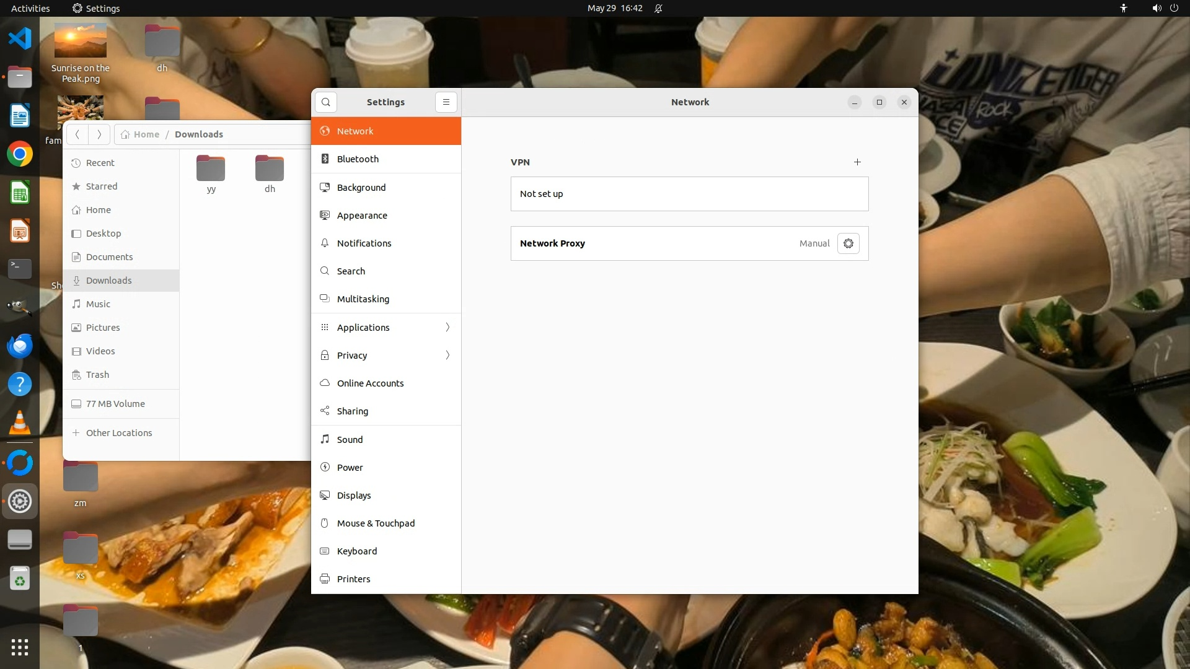Image resolution: width=1190 pixels, height=669 pixels.
Task: Go back in Files navigation
Action: pyautogui.click(x=77, y=134)
